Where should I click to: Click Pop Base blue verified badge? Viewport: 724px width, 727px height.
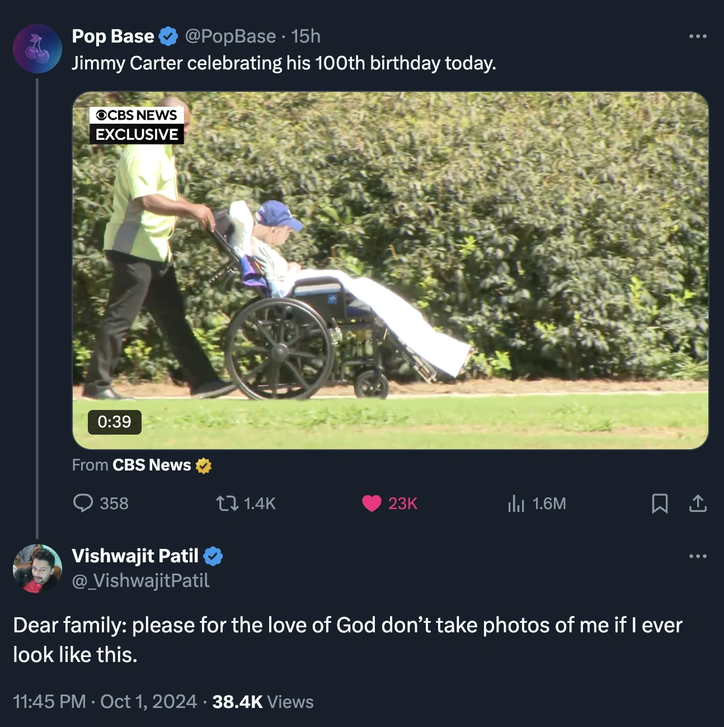click(x=168, y=36)
